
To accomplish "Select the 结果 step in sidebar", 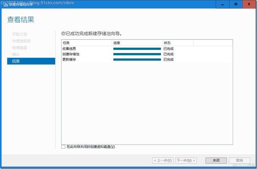I will pyautogui.click(x=31, y=61).
